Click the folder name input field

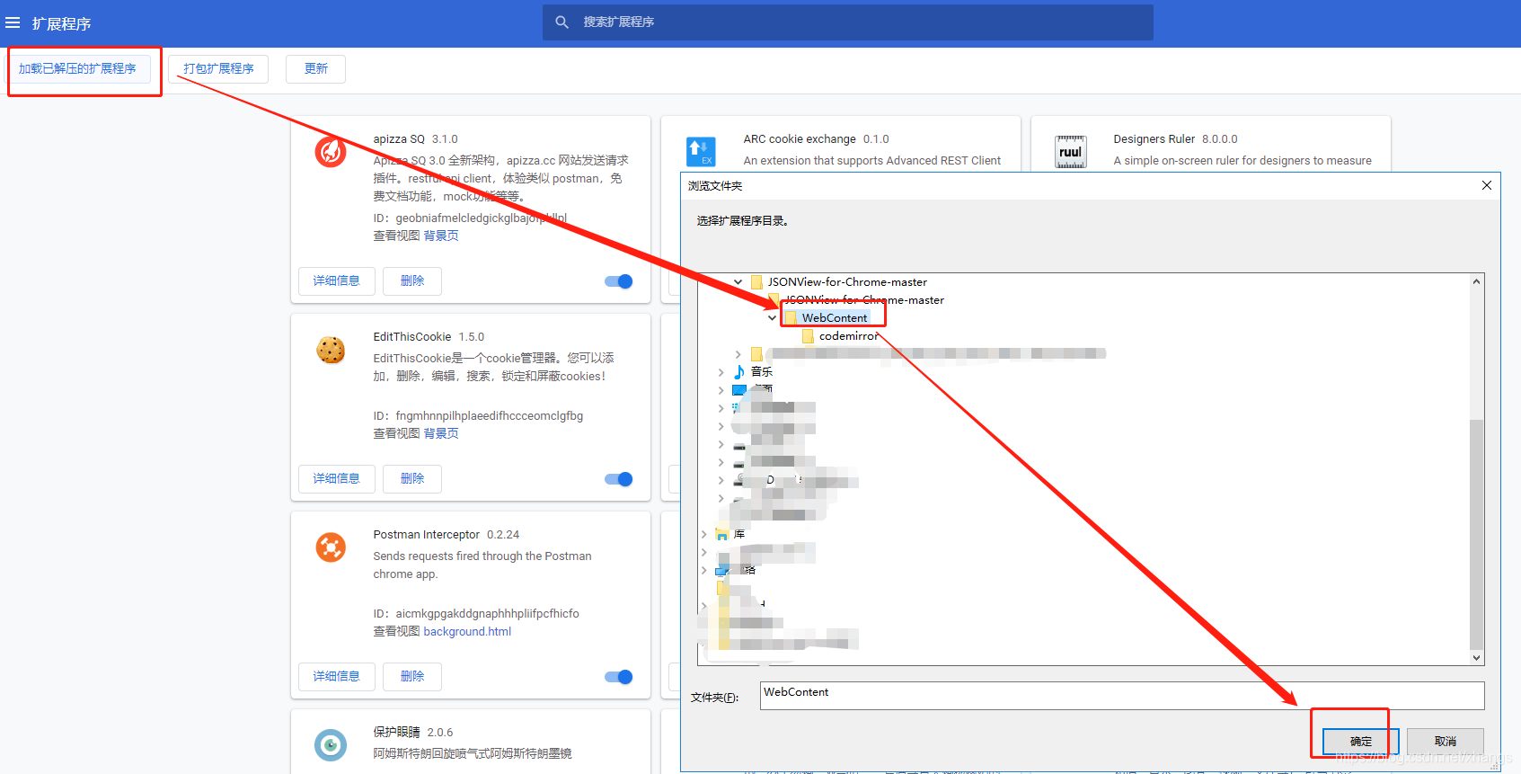tap(1122, 696)
